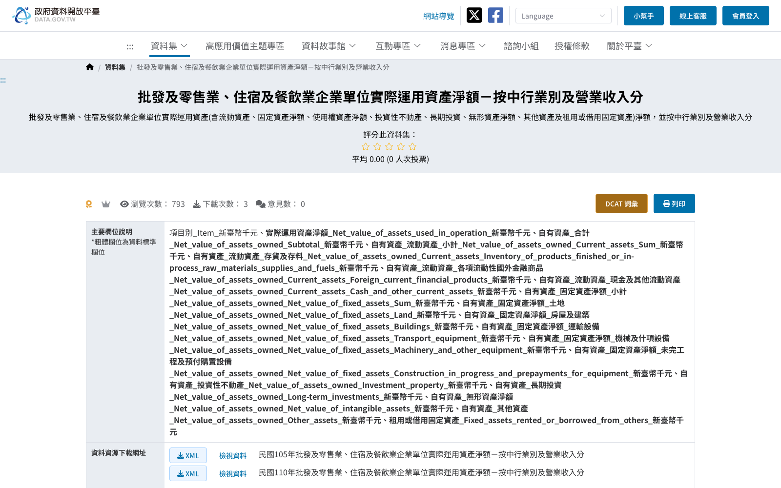Click 民國105年 resource title text
The image size is (781, 488).
click(421, 454)
